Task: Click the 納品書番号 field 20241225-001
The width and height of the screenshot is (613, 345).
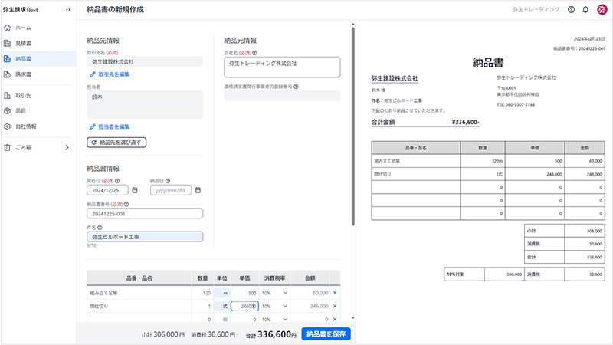Action: tap(145, 214)
